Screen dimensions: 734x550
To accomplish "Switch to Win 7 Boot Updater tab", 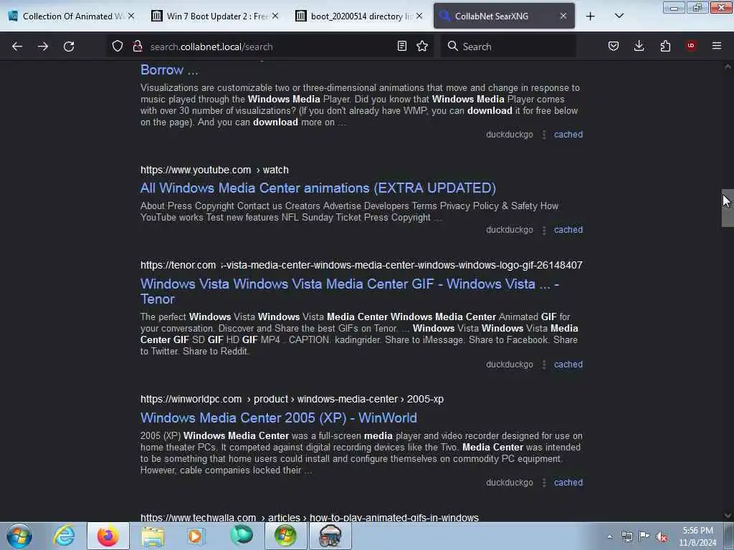I will point(213,16).
